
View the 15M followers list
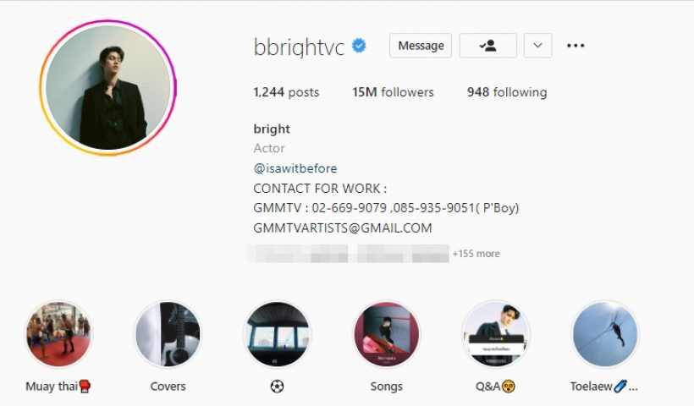click(x=393, y=92)
